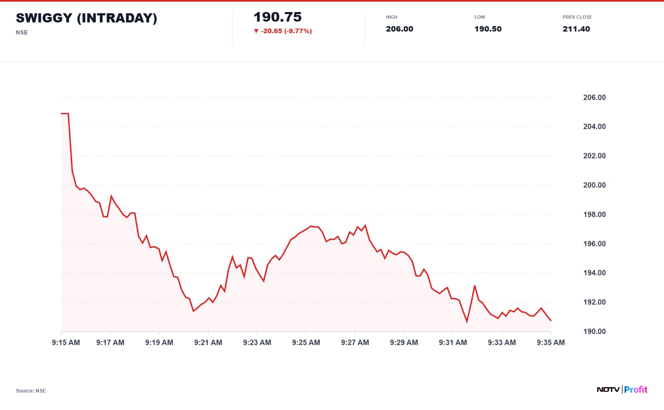Click the 194.00 y-axis label
The height and width of the screenshot is (410, 664).
pyautogui.click(x=594, y=273)
